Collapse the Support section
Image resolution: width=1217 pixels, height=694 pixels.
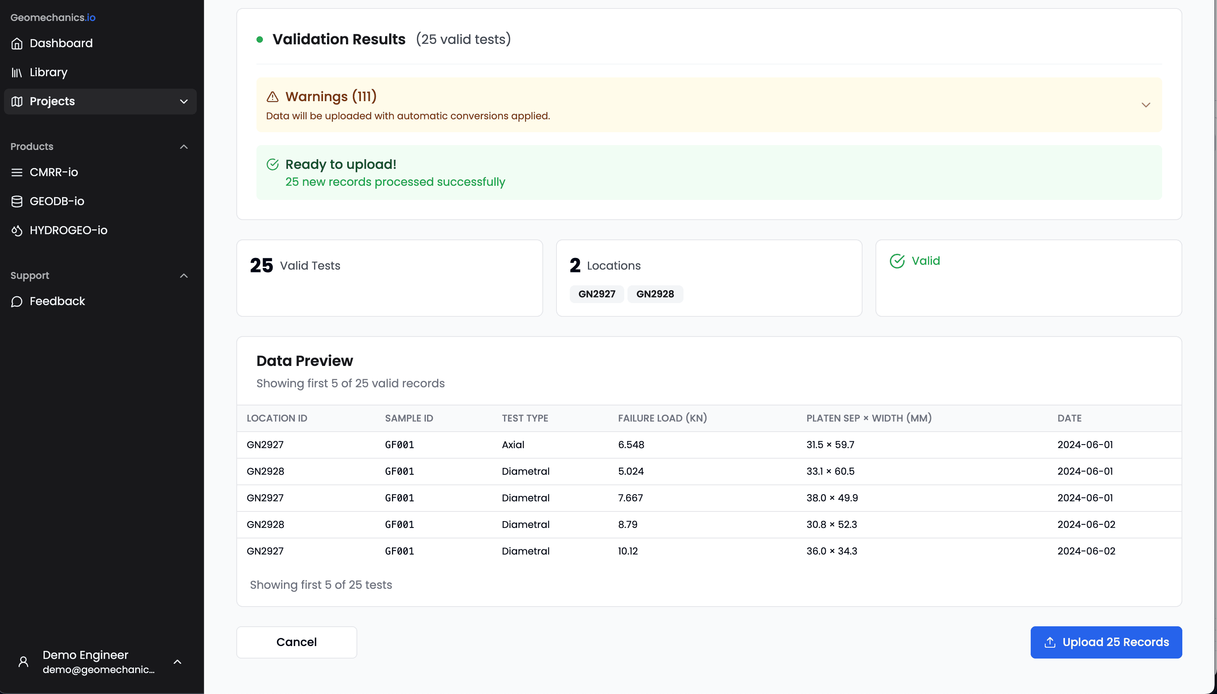[183, 276]
